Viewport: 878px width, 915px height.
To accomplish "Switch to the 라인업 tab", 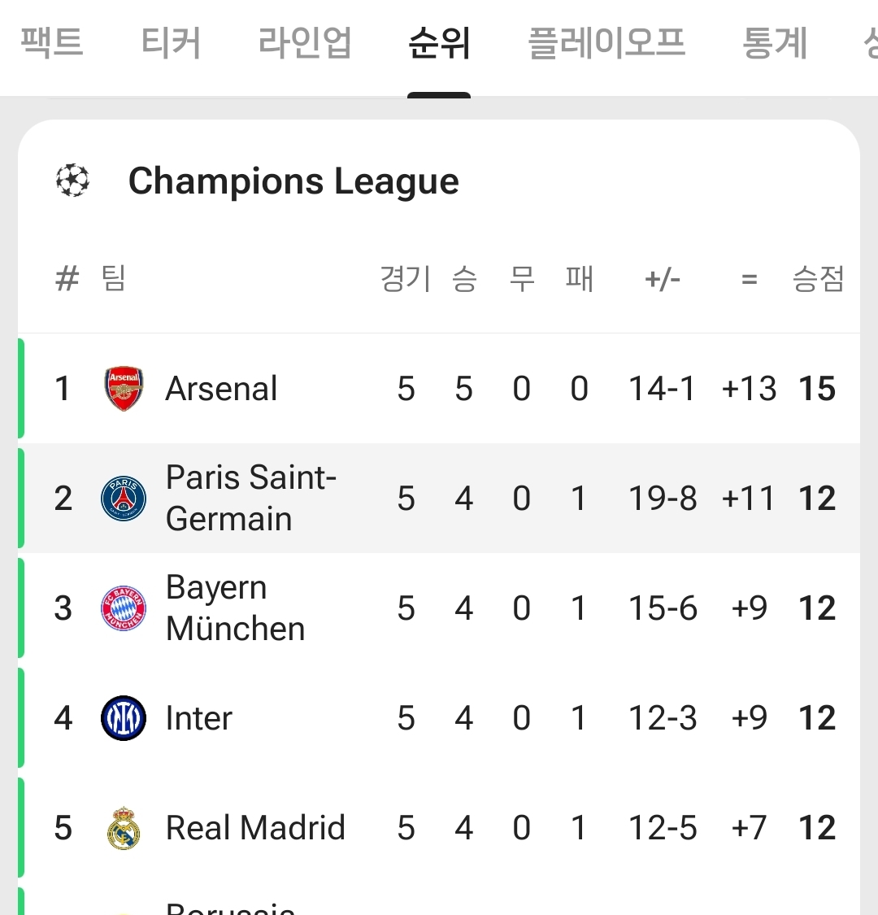I will pyautogui.click(x=305, y=42).
